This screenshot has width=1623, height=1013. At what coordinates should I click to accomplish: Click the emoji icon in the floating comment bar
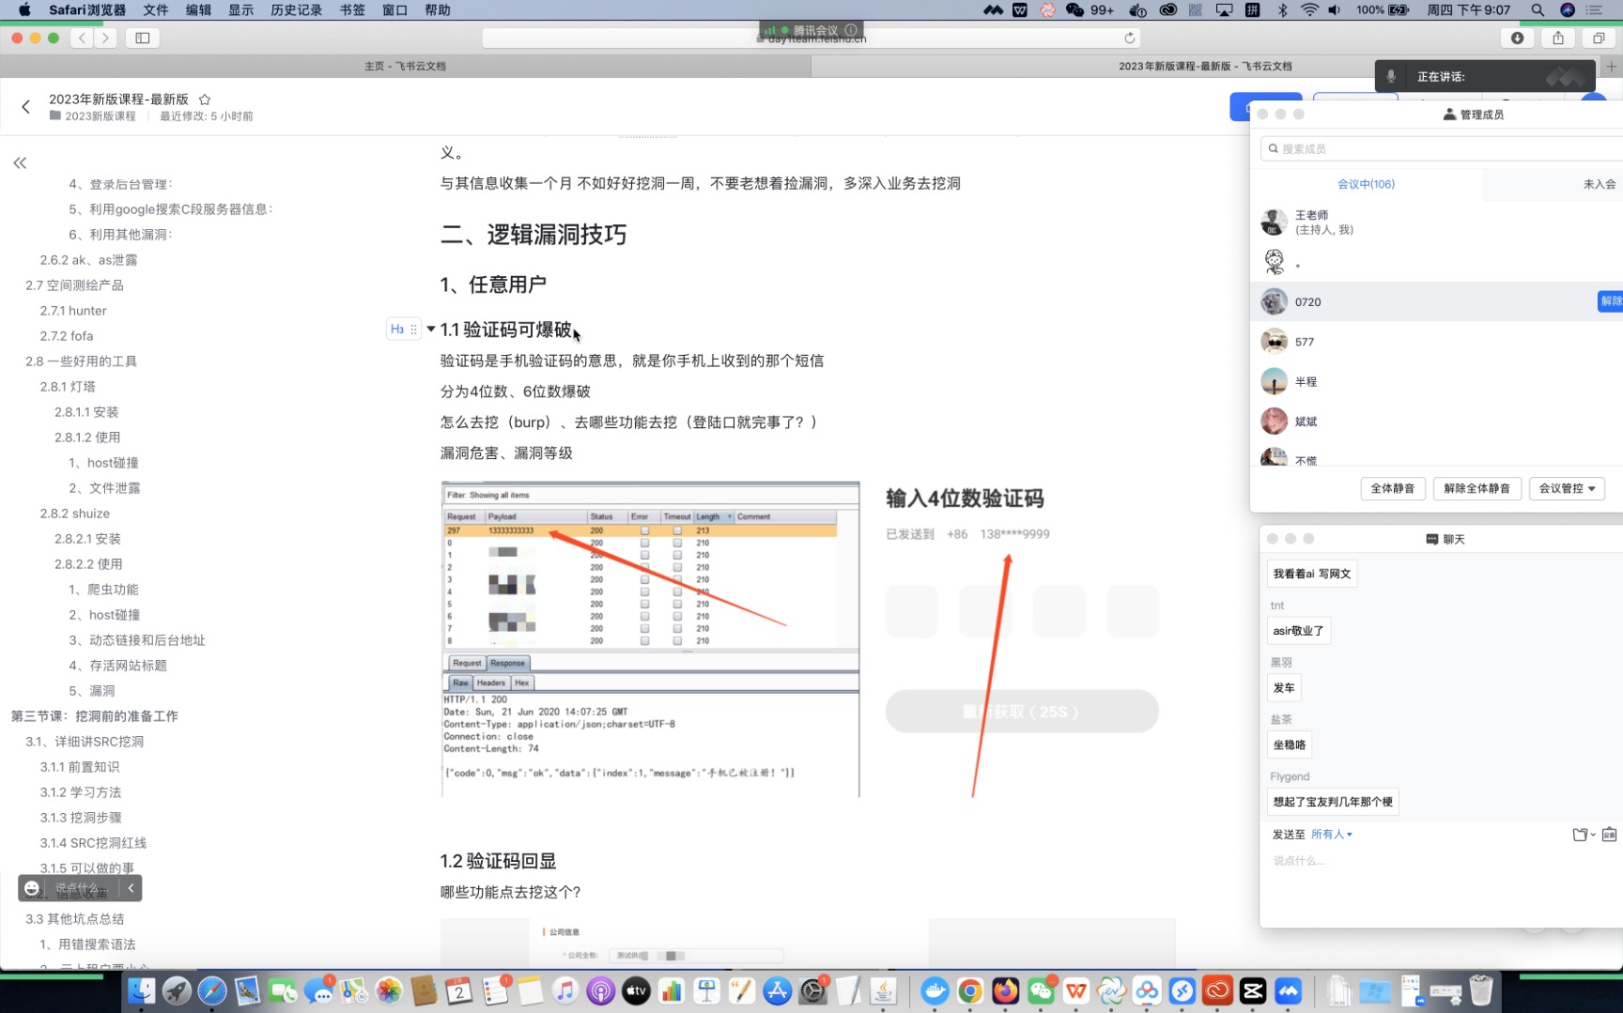click(32, 887)
